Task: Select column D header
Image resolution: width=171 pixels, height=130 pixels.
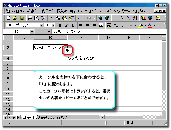Action: [108, 38]
